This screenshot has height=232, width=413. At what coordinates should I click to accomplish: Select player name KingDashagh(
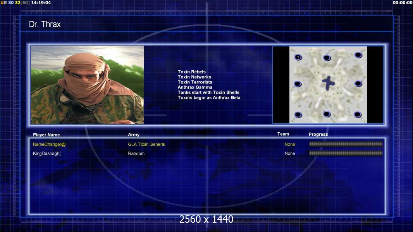[x=47, y=154]
